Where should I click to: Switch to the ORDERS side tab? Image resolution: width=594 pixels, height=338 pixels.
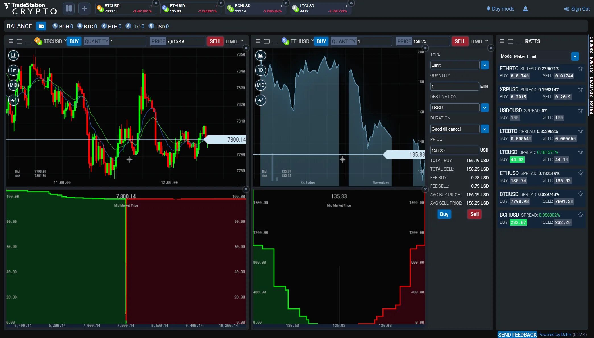point(591,45)
